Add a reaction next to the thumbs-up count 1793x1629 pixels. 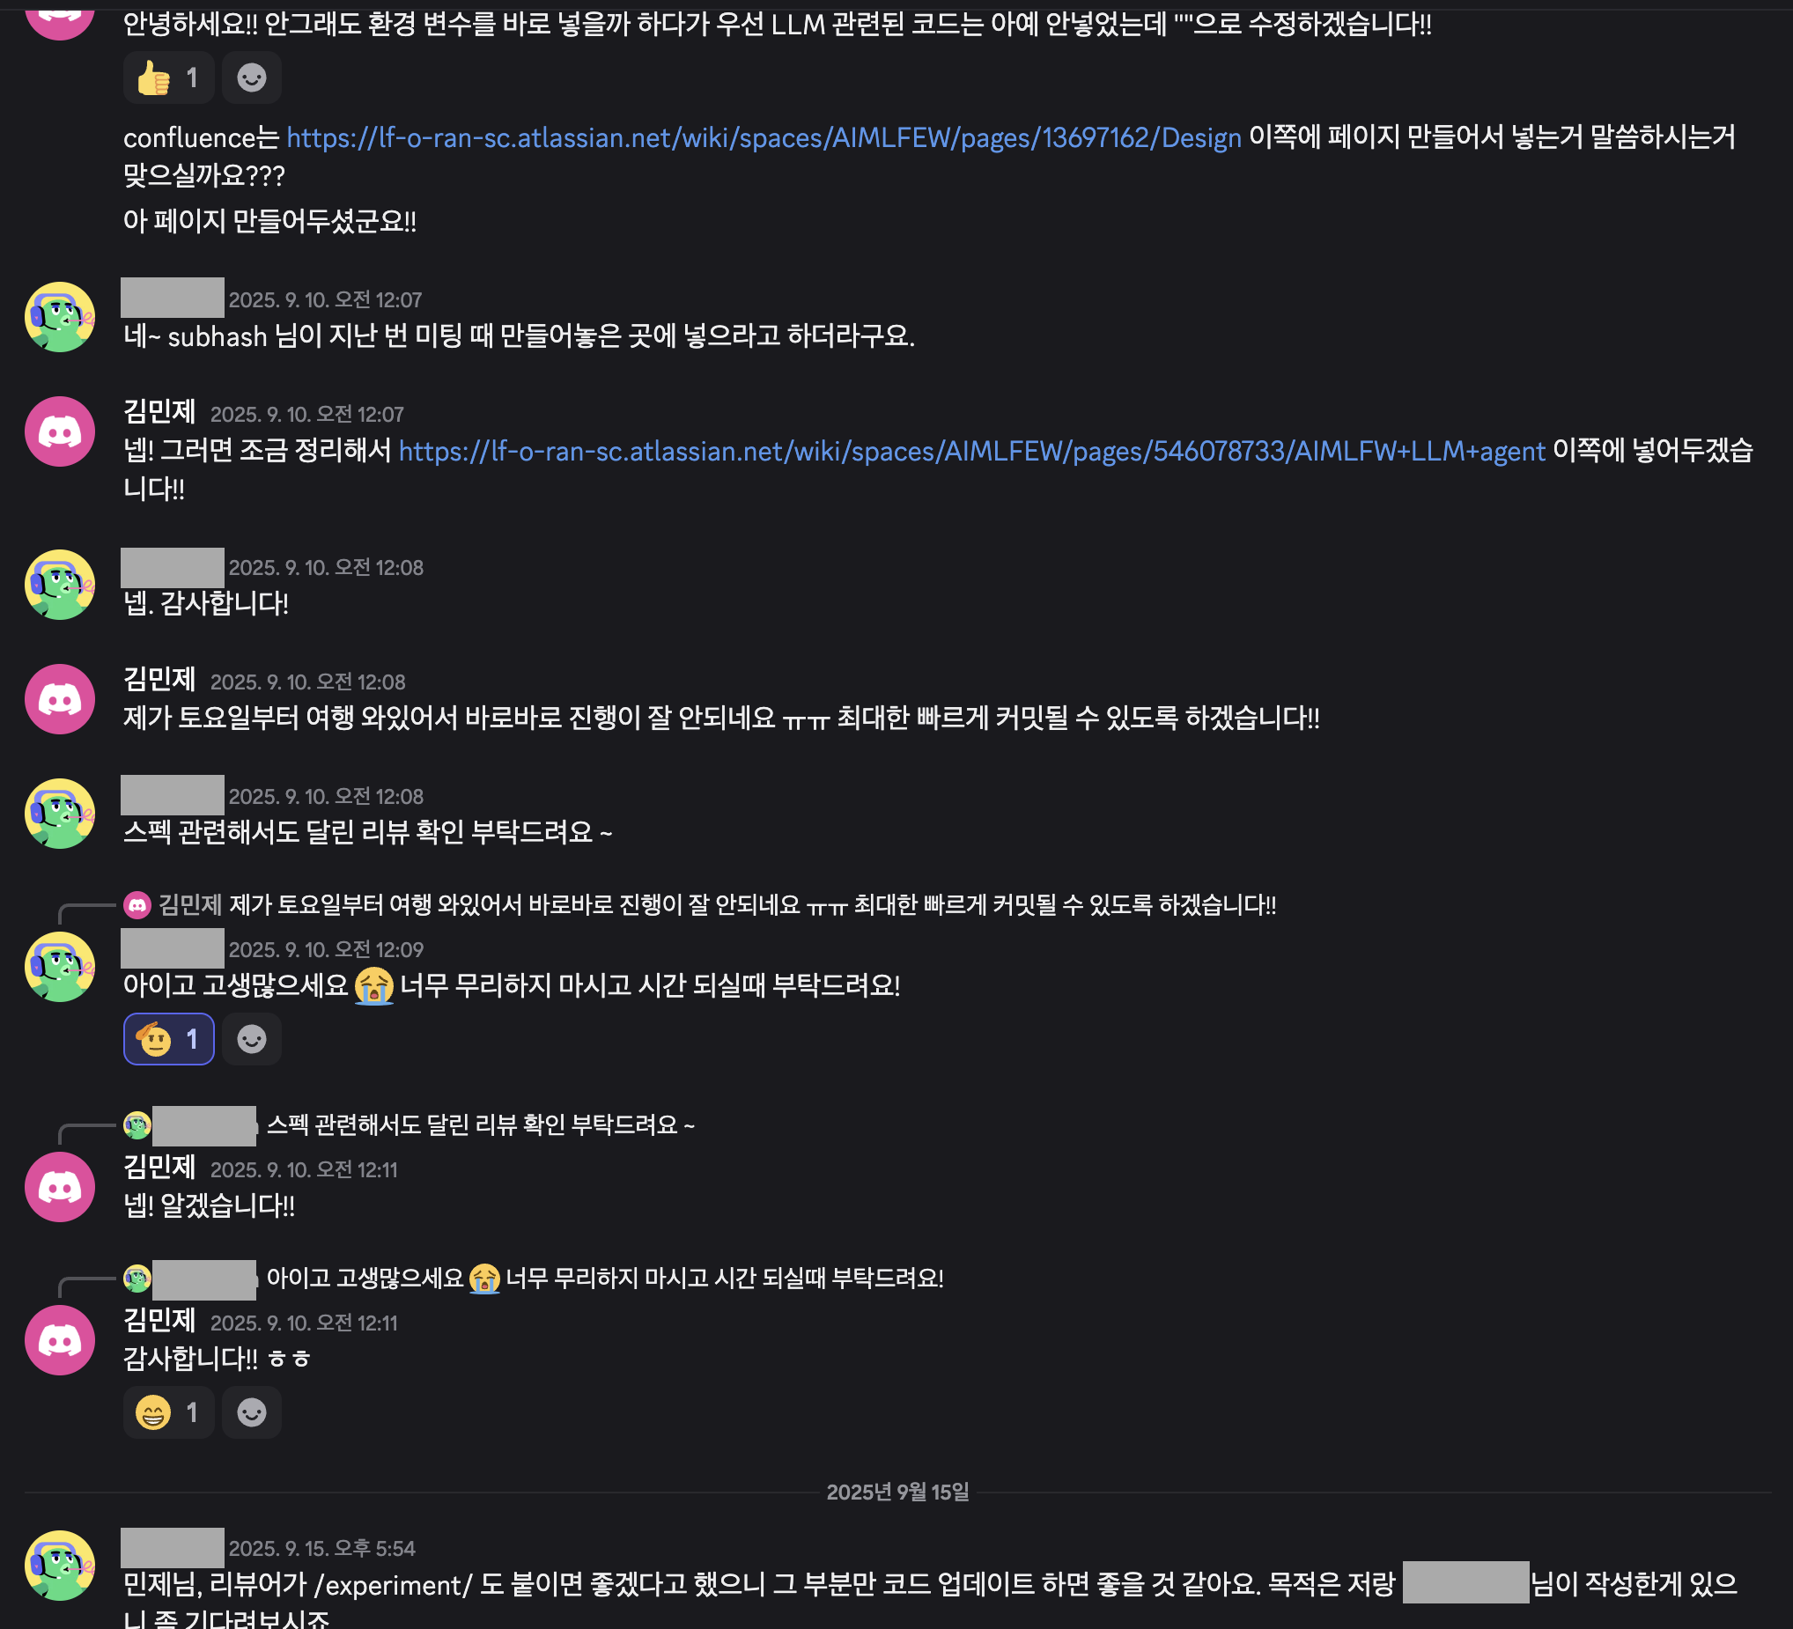252,78
